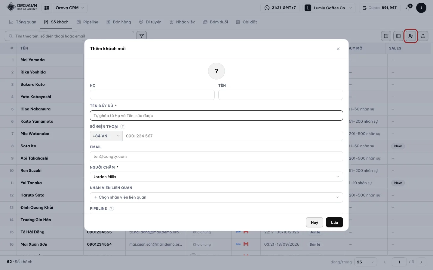Click the Lưu button
Viewport: 433px width, 270px height.
334,222
